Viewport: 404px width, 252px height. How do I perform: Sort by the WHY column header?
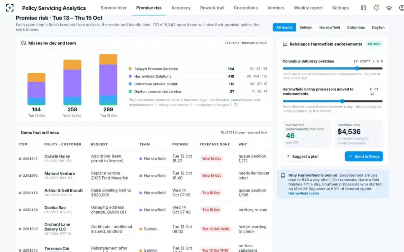click(243, 144)
